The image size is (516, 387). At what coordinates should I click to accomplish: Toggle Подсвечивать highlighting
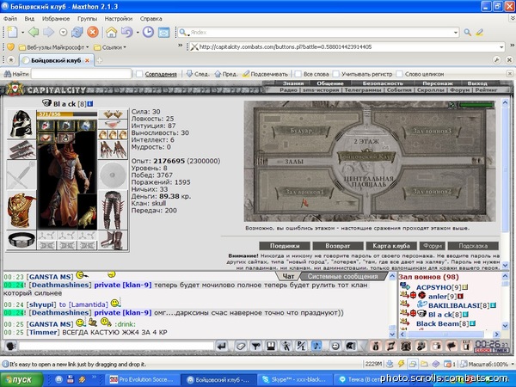click(x=265, y=74)
